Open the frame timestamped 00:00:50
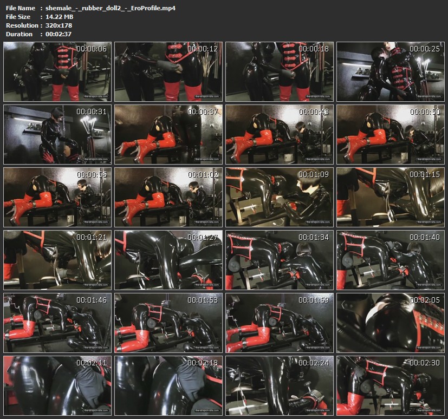Viewport: 448px width, 419px height. (x=390, y=135)
